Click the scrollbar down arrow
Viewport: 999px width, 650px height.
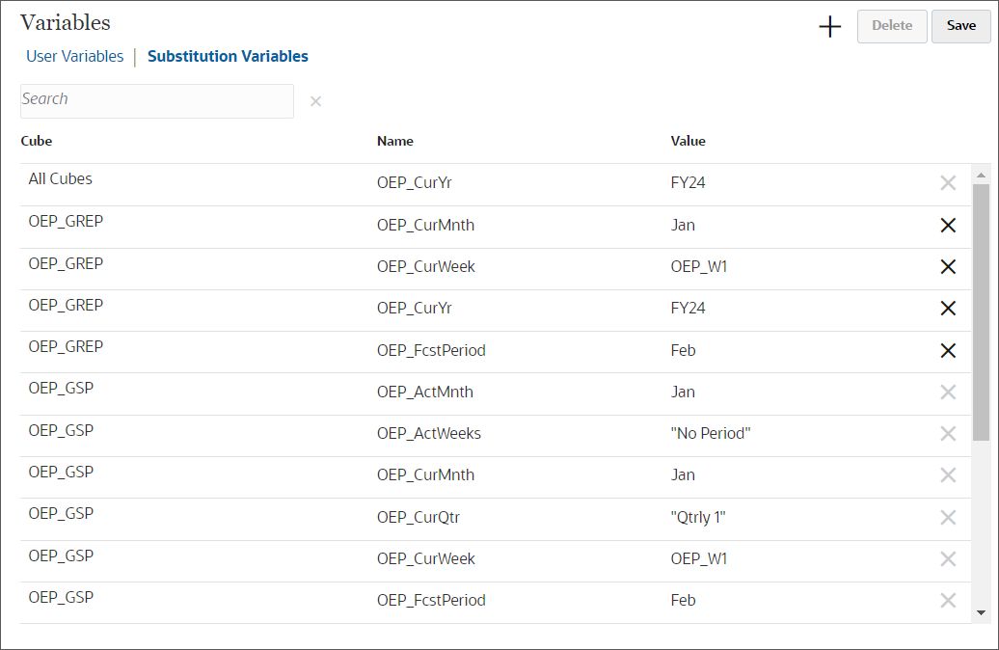click(x=981, y=611)
